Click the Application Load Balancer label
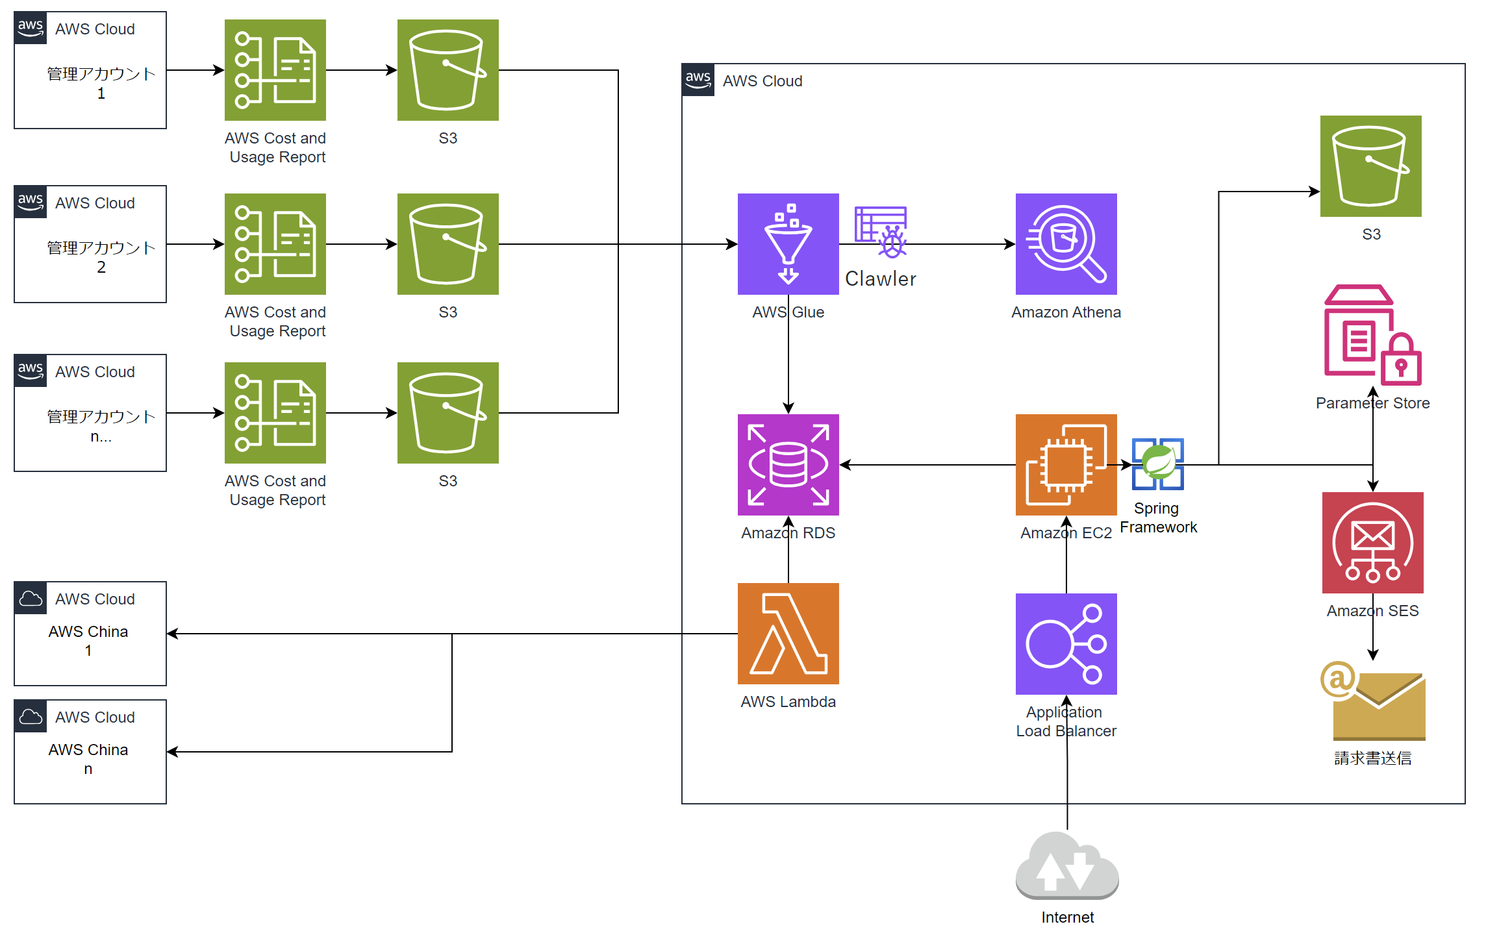This screenshot has width=1499, height=933. pyautogui.click(x=1066, y=721)
